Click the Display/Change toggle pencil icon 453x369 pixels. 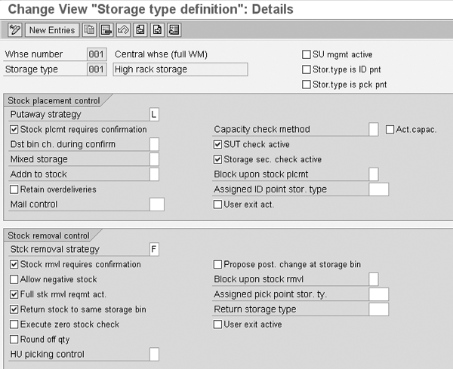14,30
